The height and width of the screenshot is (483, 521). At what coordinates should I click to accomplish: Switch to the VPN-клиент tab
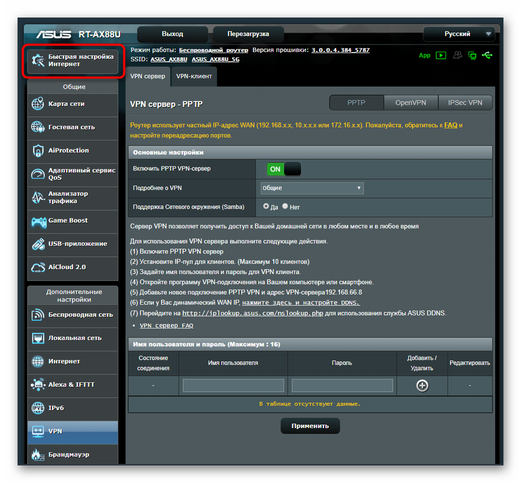tap(194, 77)
